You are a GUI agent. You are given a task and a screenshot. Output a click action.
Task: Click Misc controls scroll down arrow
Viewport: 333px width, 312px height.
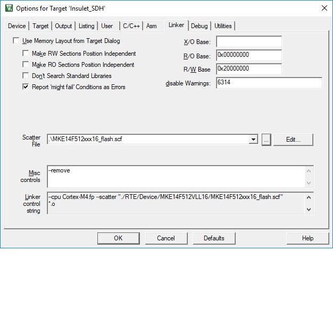pyautogui.click(x=309, y=183)
